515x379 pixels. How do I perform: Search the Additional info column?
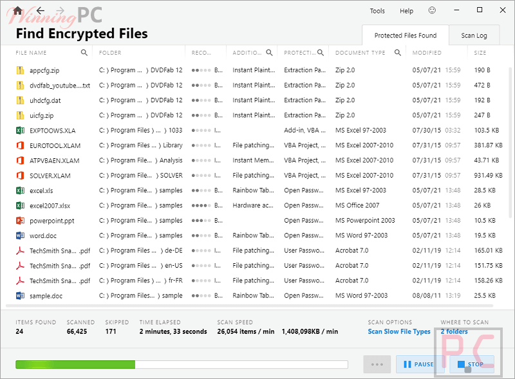click(x=269, y=53)
